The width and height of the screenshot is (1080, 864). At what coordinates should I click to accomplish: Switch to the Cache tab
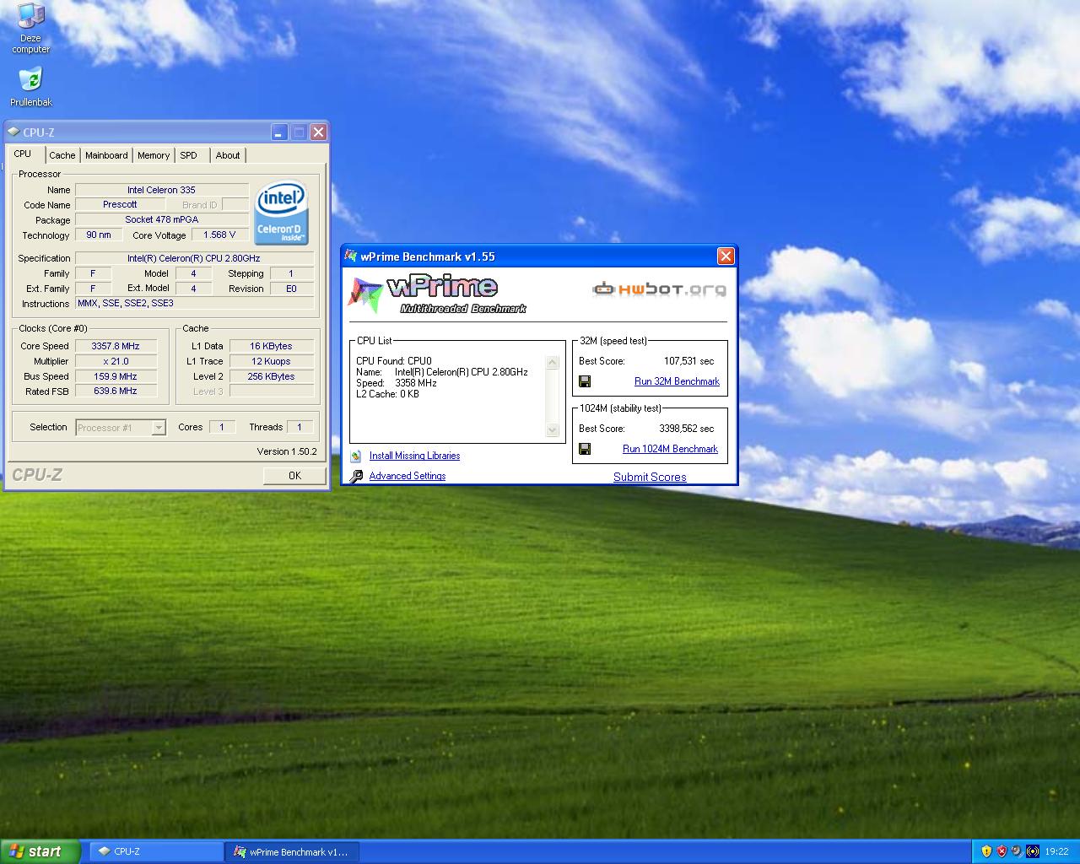pyautogui.click(x=62, y=155)
